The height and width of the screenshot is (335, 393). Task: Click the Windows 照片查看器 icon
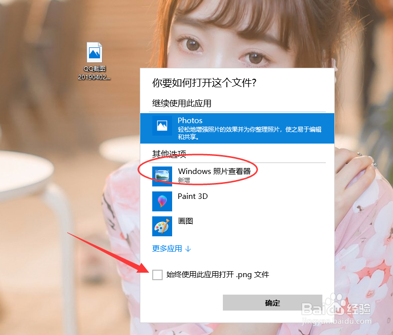click(x=162, y=176)
